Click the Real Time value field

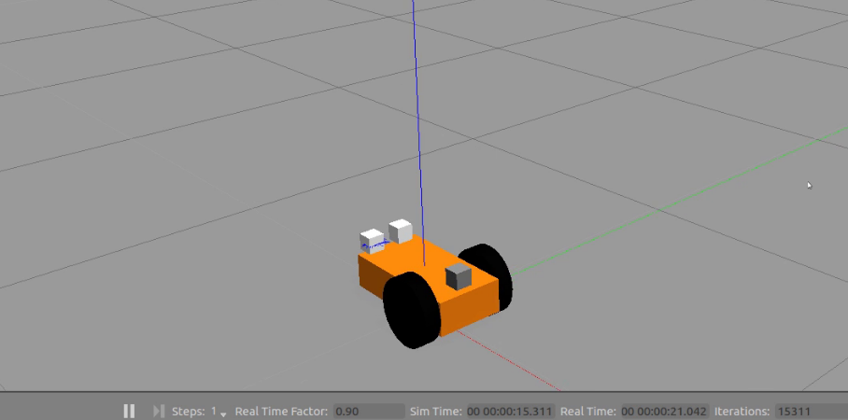tap(665, 412)
